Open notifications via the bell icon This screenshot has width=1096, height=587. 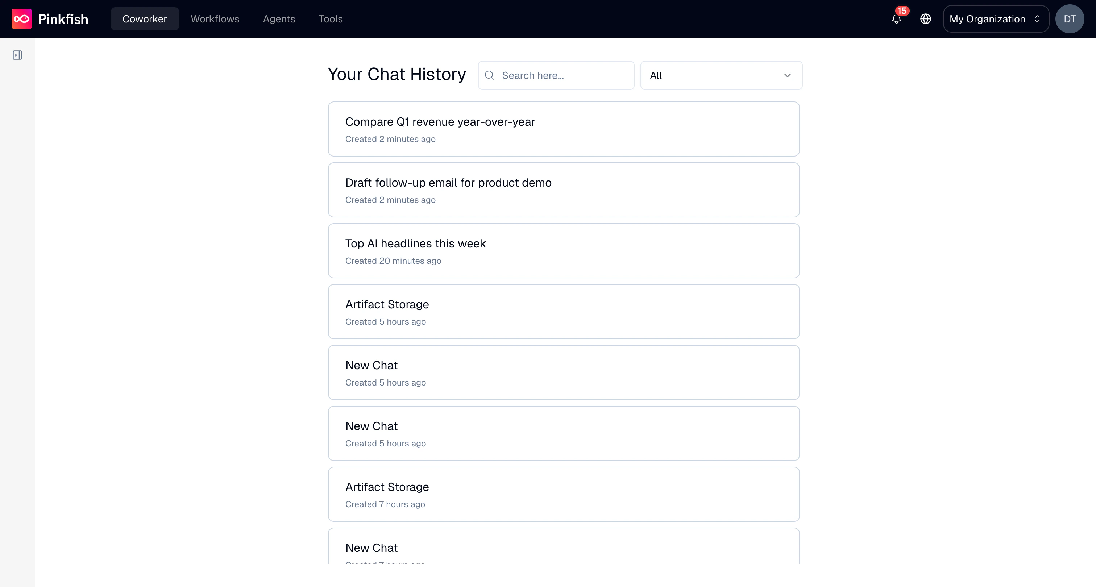[896, 20]
